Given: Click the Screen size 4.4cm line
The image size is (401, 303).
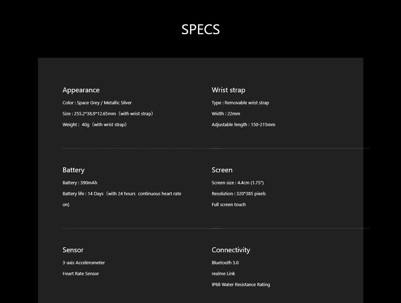Looking at the screenshot, I should [237, 183].
